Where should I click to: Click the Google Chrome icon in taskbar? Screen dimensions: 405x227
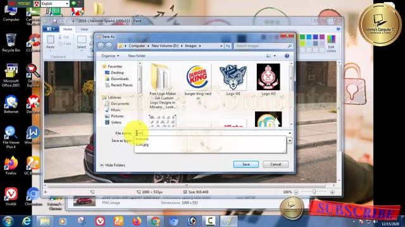tap(155, 221)
